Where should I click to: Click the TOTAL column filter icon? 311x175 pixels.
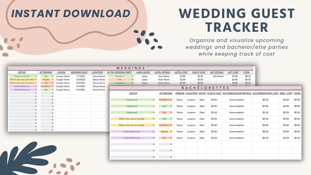point(251,72)
